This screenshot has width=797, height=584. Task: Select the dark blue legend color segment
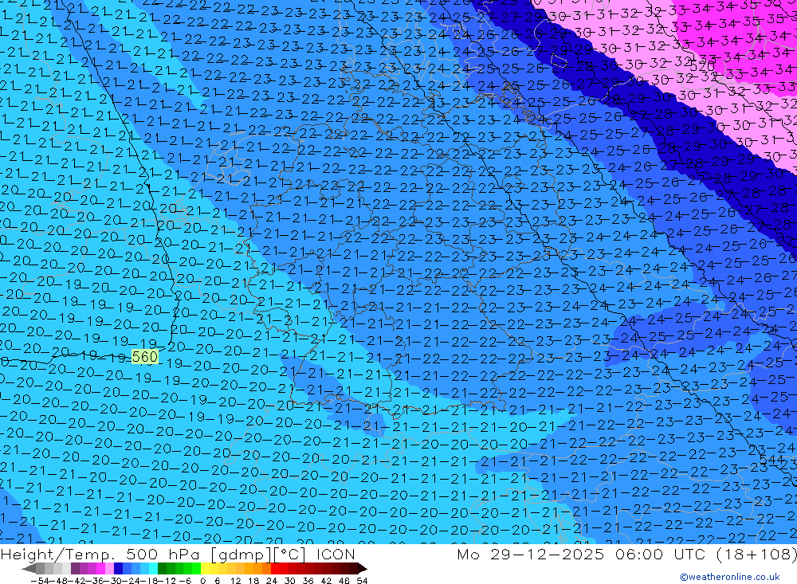[119, 568]
